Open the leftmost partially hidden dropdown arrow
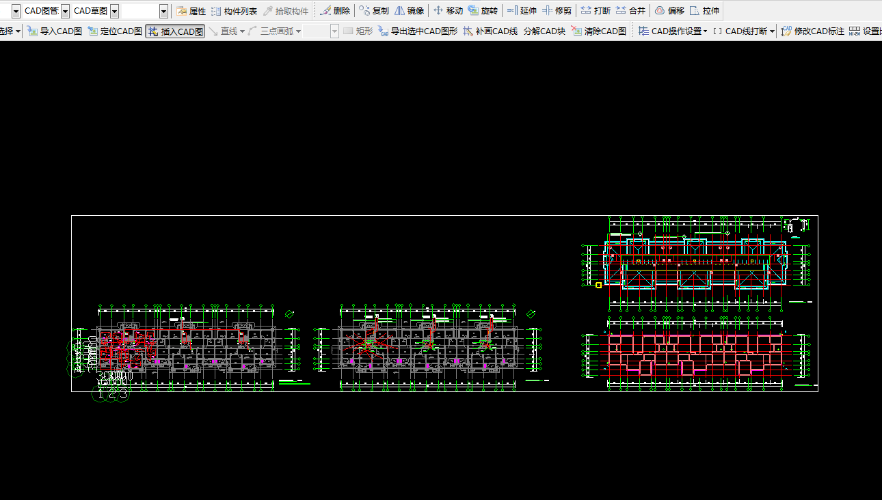 click(x=16, y=11)
